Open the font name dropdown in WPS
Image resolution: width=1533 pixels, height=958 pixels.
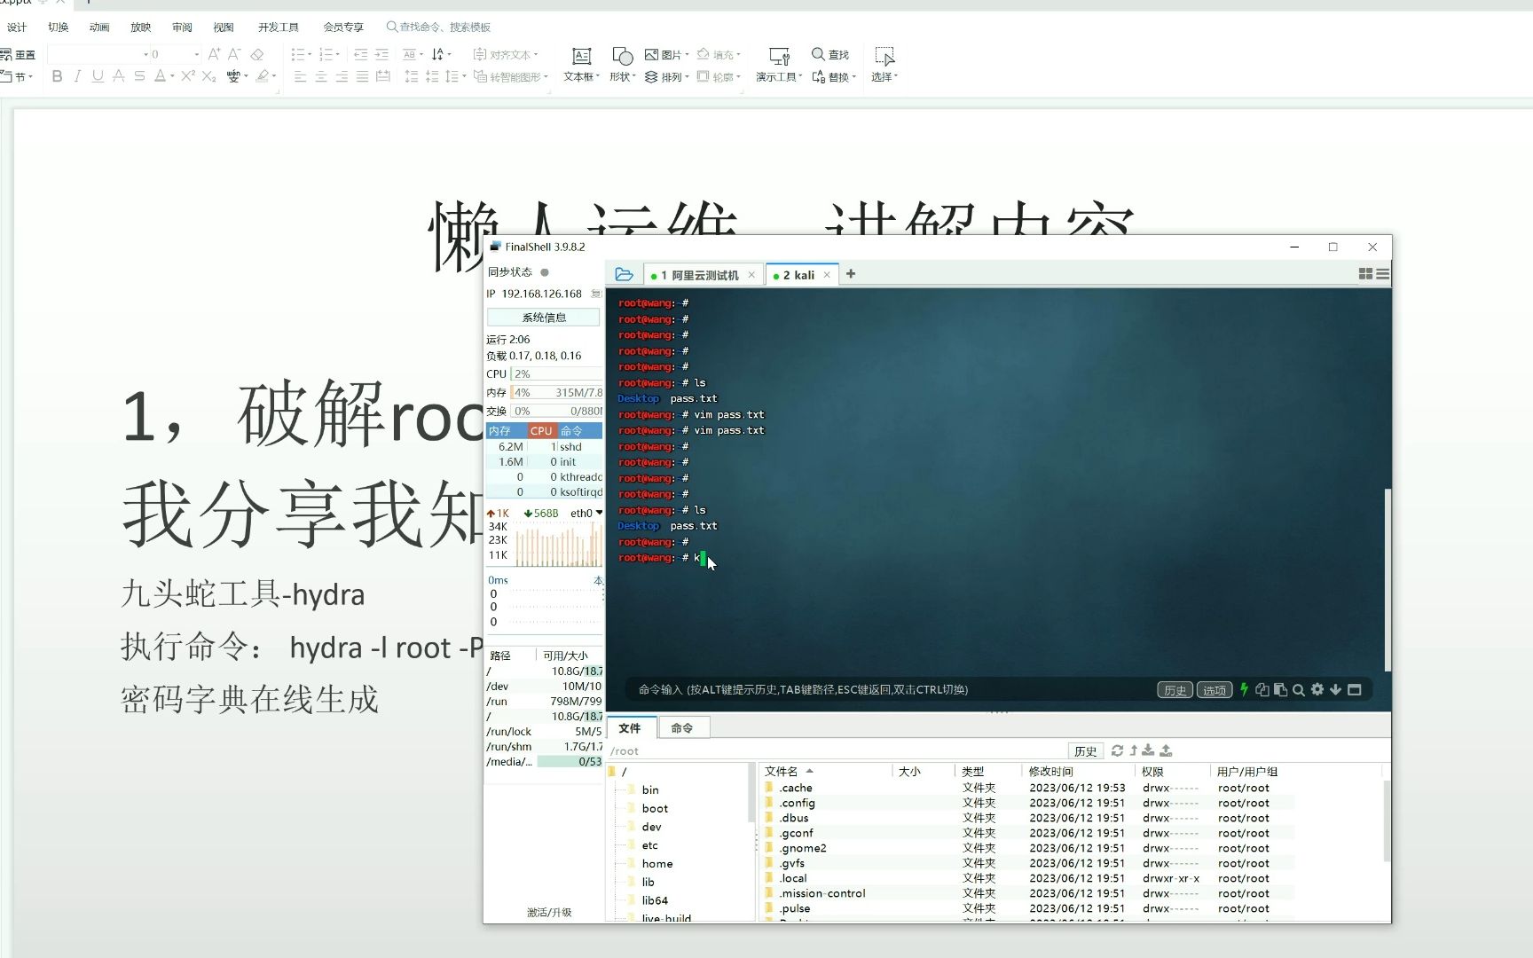click(145, 54)
